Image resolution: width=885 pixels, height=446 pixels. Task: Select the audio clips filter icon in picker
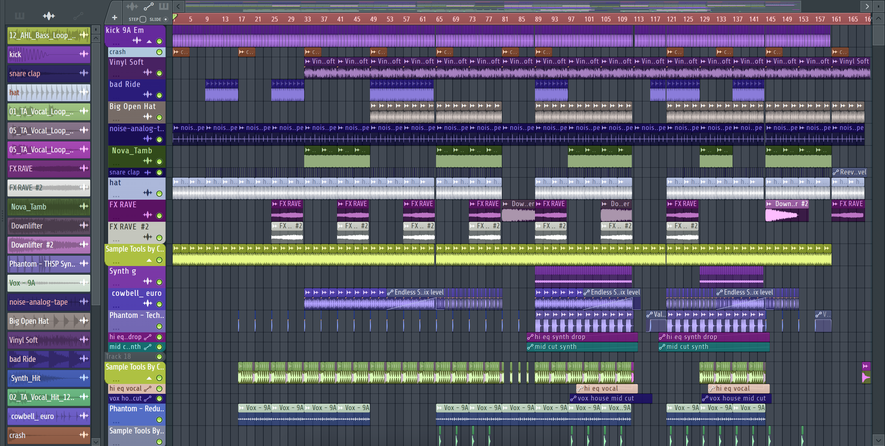point(49,16)
